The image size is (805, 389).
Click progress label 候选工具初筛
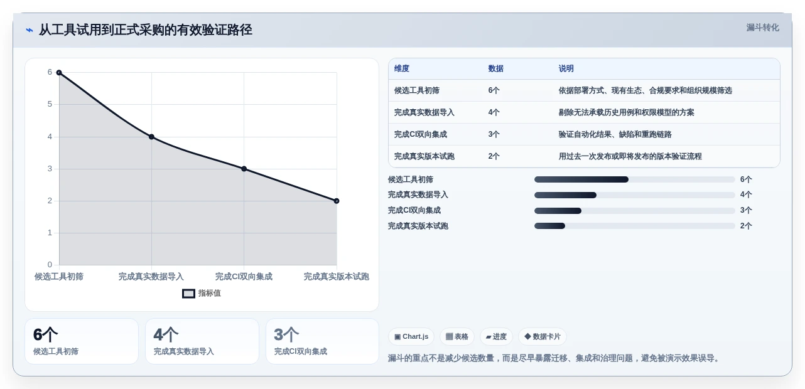[411, 179]
